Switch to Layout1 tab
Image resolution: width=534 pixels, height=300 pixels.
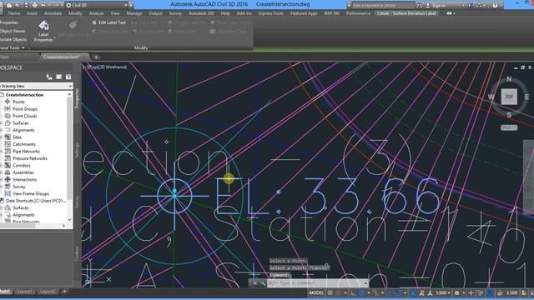pyautogui.click(x=24, y=292)
